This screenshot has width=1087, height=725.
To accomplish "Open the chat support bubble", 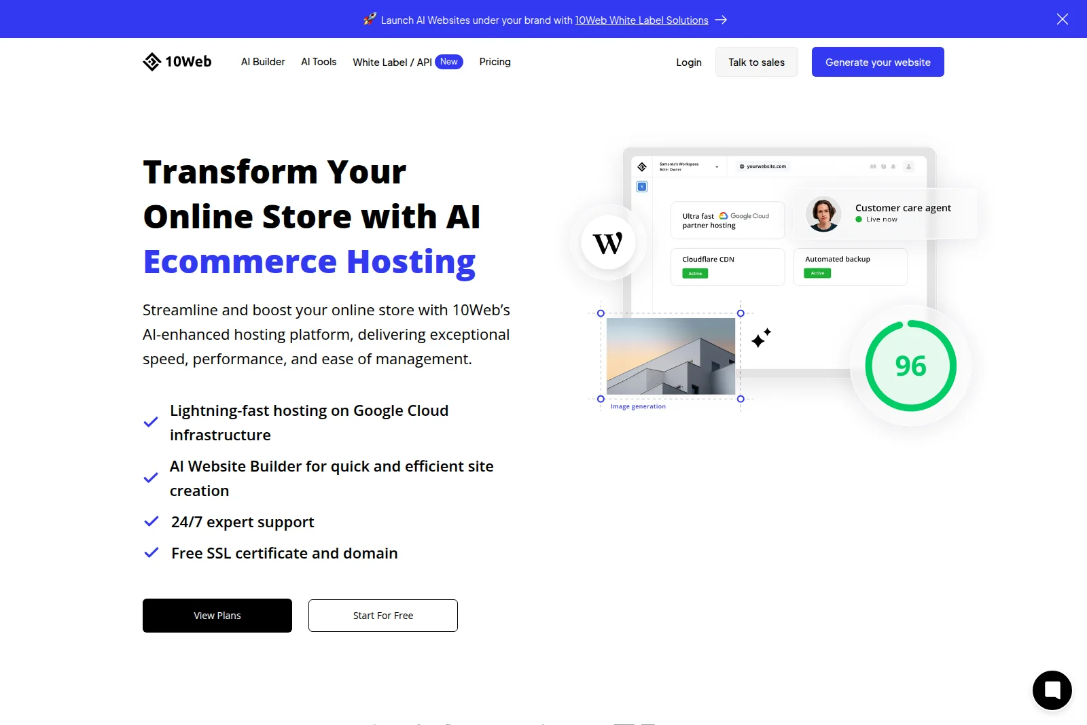I will click(1052, 690).
